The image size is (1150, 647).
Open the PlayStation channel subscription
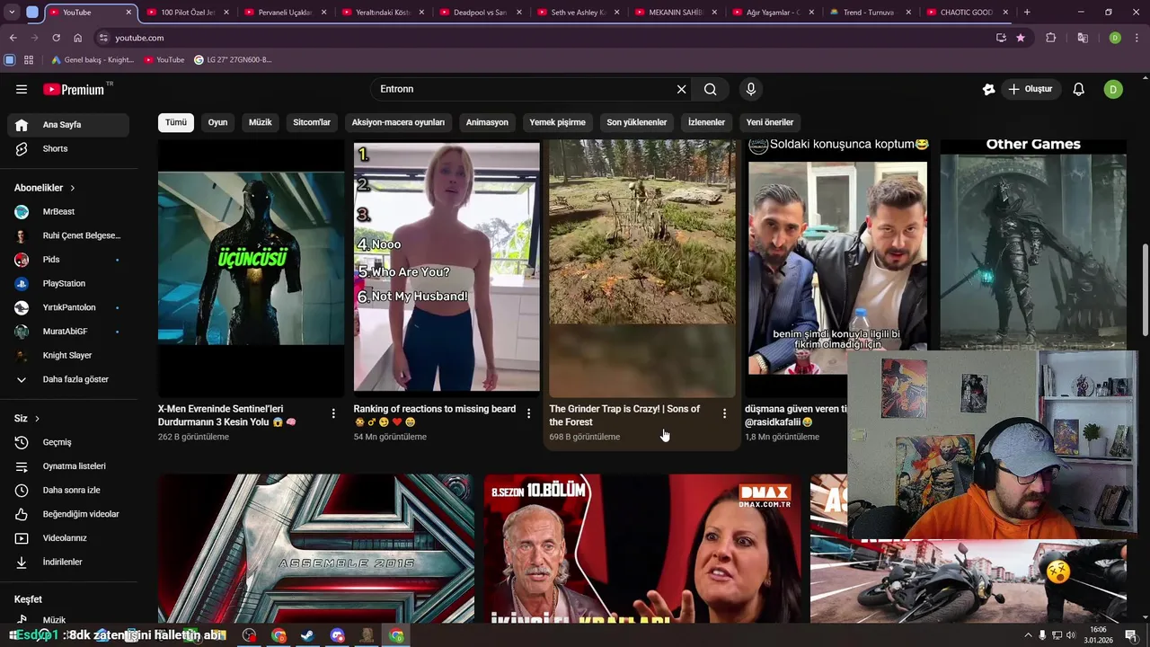(65, 283)
